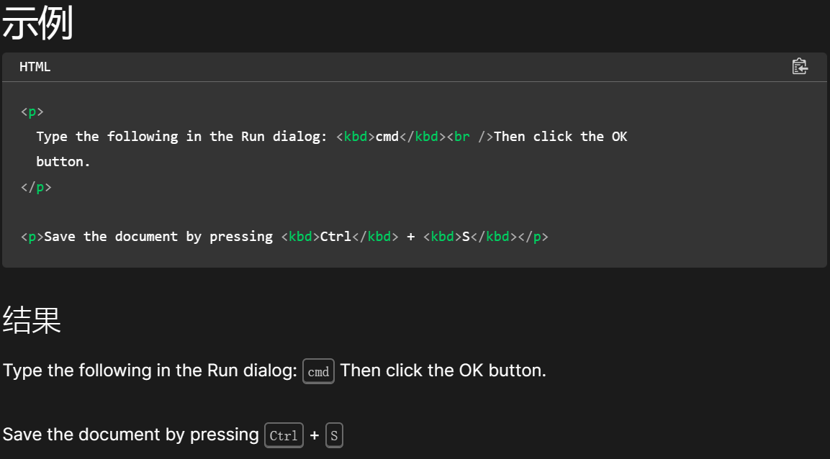
Task: Click the rendered cmd key box
Action: point(318,371)
